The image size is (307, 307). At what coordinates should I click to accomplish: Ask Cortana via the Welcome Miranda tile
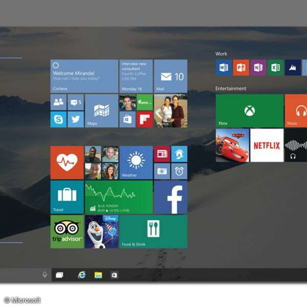coord(84,76)
